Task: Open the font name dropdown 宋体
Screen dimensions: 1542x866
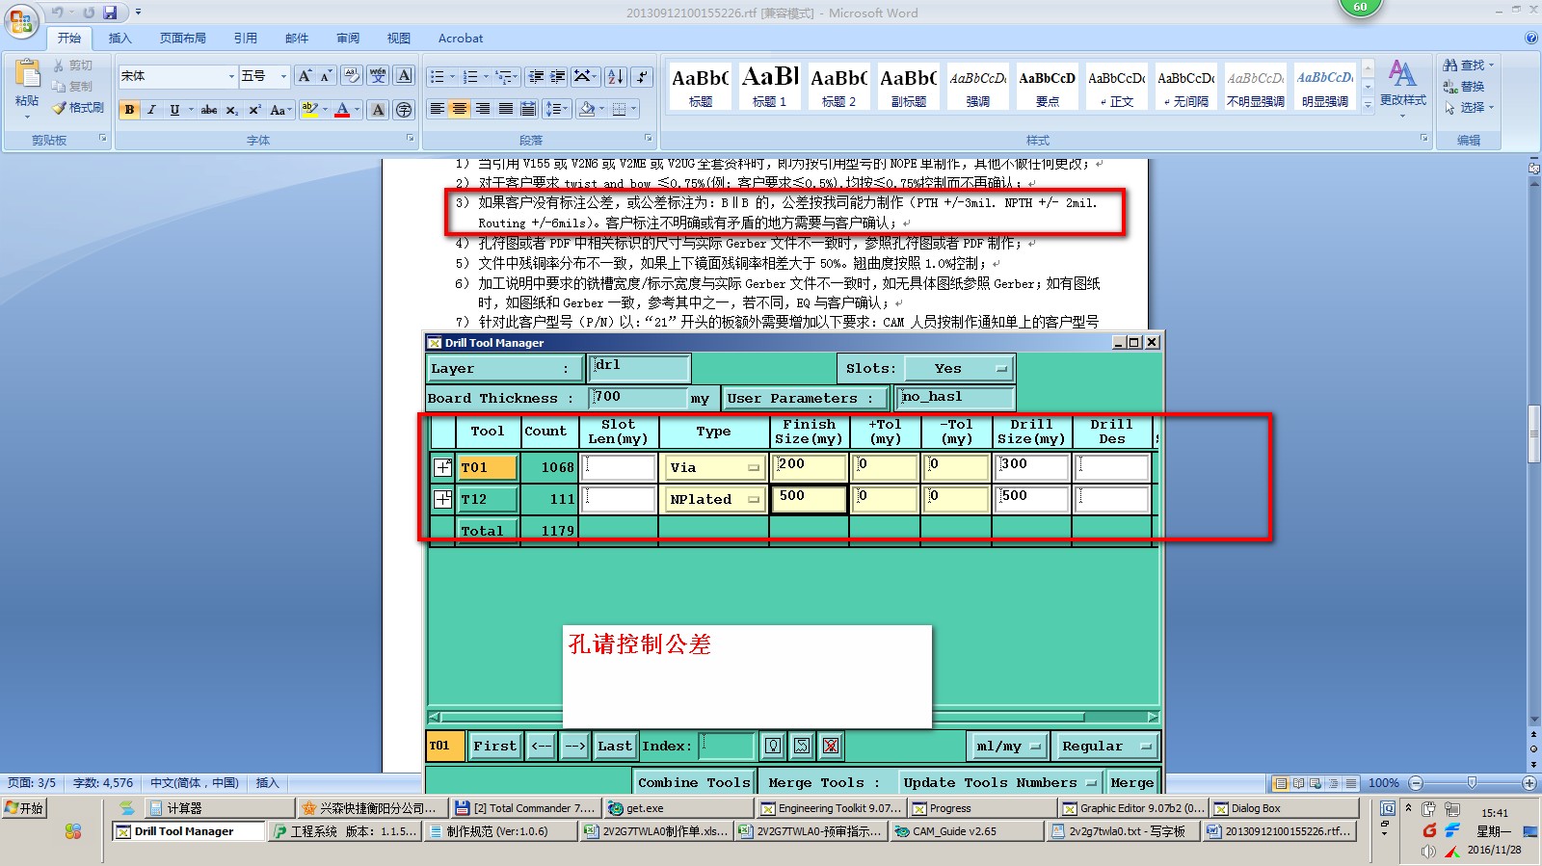Action: (x=231, y=76)
